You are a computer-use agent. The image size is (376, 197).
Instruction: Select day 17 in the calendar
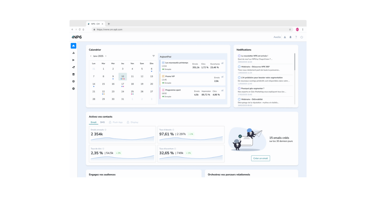tap(123, 84)
